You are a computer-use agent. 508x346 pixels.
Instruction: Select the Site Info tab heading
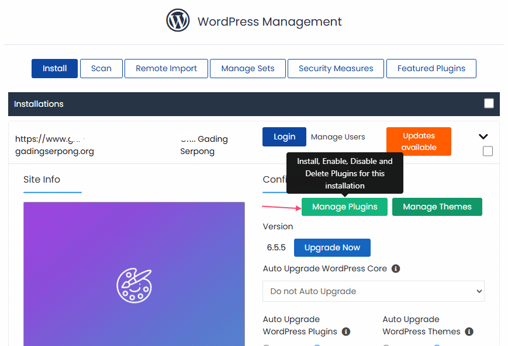tap(42, 180)
